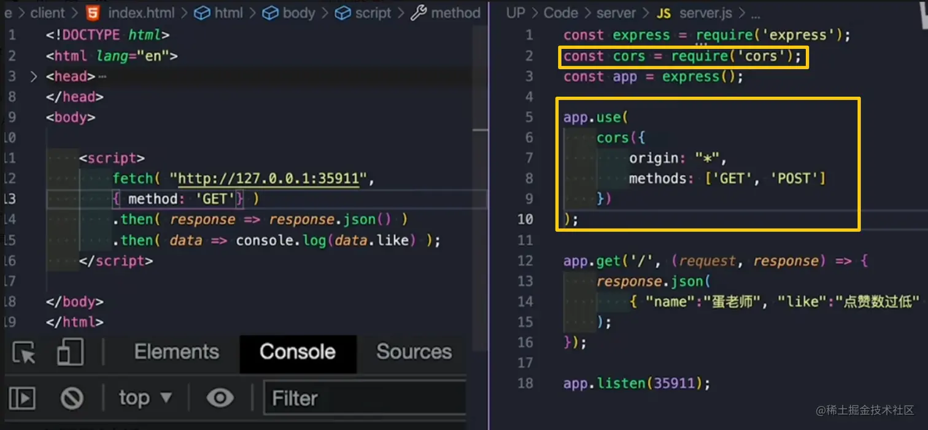The image size is (928, 430).
Task: Select the Code folder breadcrumb
Action: [560, 12]
